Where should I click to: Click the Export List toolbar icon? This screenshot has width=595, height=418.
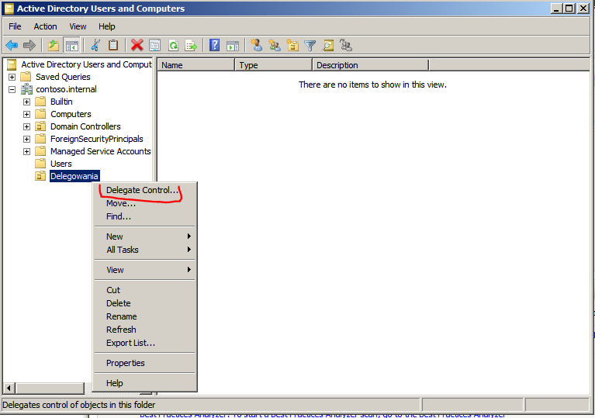[x=191, y=46]
